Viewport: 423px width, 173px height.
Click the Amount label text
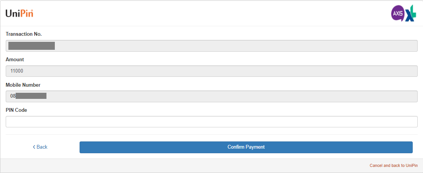click(x=15, y=60)
